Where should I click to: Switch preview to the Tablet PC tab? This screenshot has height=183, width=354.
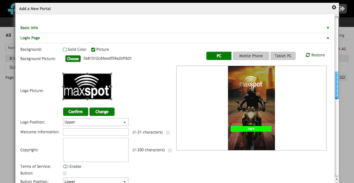click(283, 56)
